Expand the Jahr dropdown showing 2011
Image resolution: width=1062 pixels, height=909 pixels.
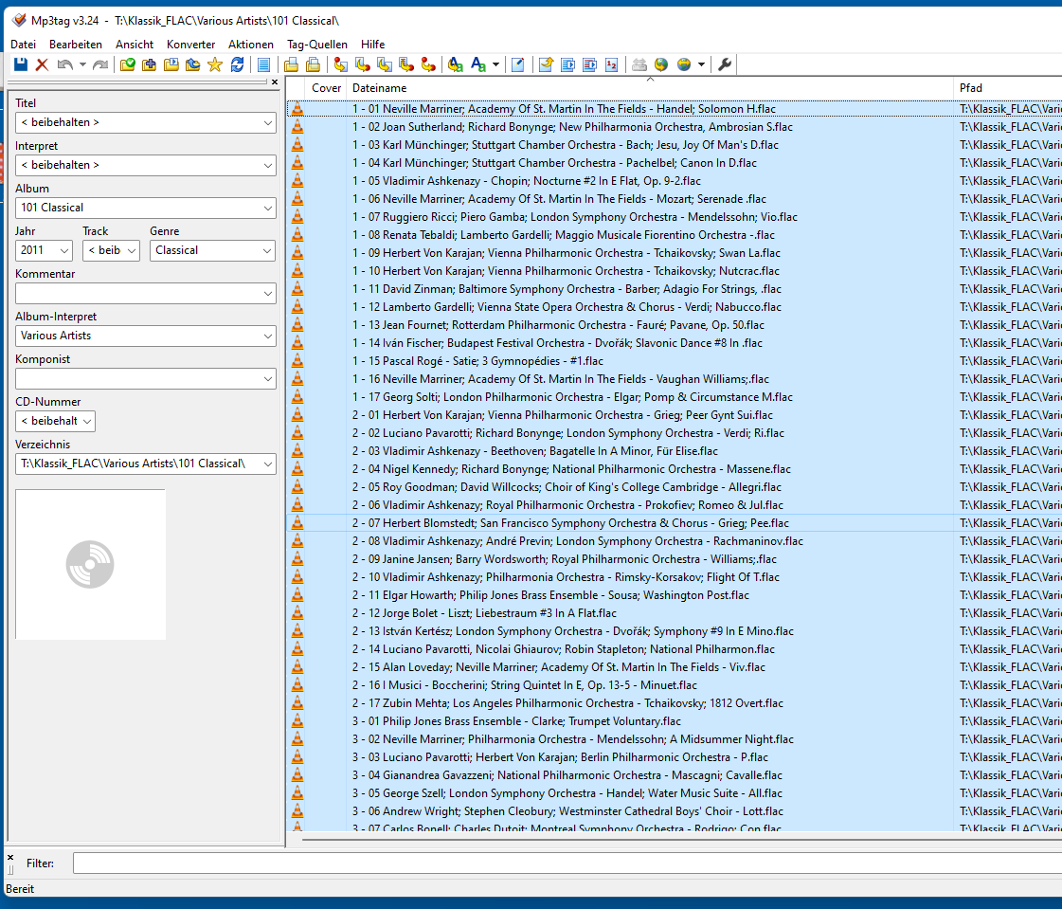(64, 250)
